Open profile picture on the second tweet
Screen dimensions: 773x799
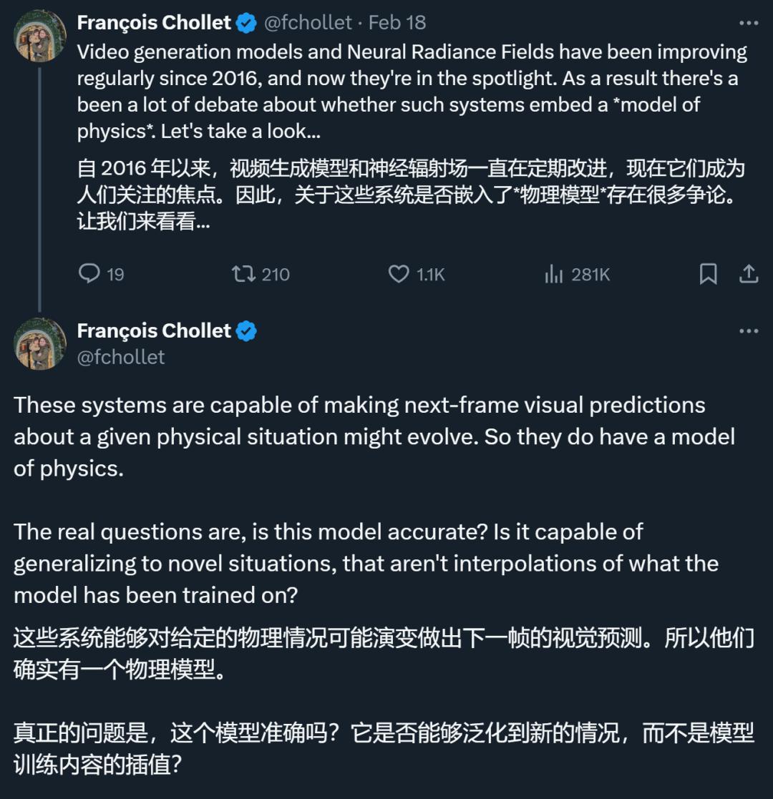coord(40,344)
